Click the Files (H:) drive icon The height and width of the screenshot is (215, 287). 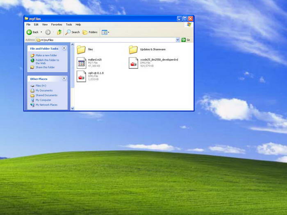point(32,86)
